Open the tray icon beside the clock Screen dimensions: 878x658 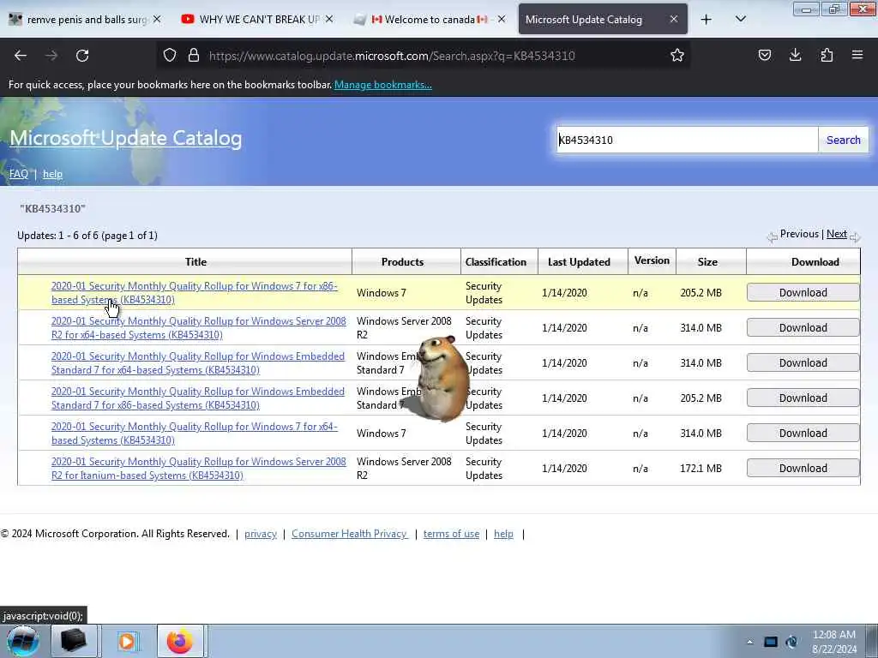pos(791,642)
